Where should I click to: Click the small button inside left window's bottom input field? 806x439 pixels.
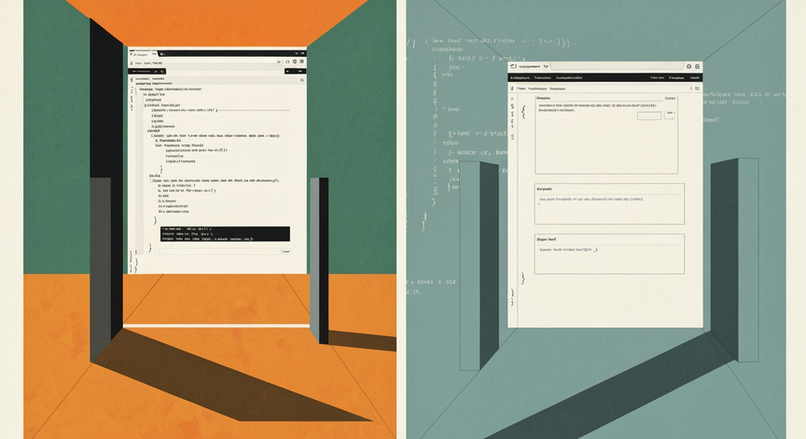pyautogui.click(x=285, y=252)
